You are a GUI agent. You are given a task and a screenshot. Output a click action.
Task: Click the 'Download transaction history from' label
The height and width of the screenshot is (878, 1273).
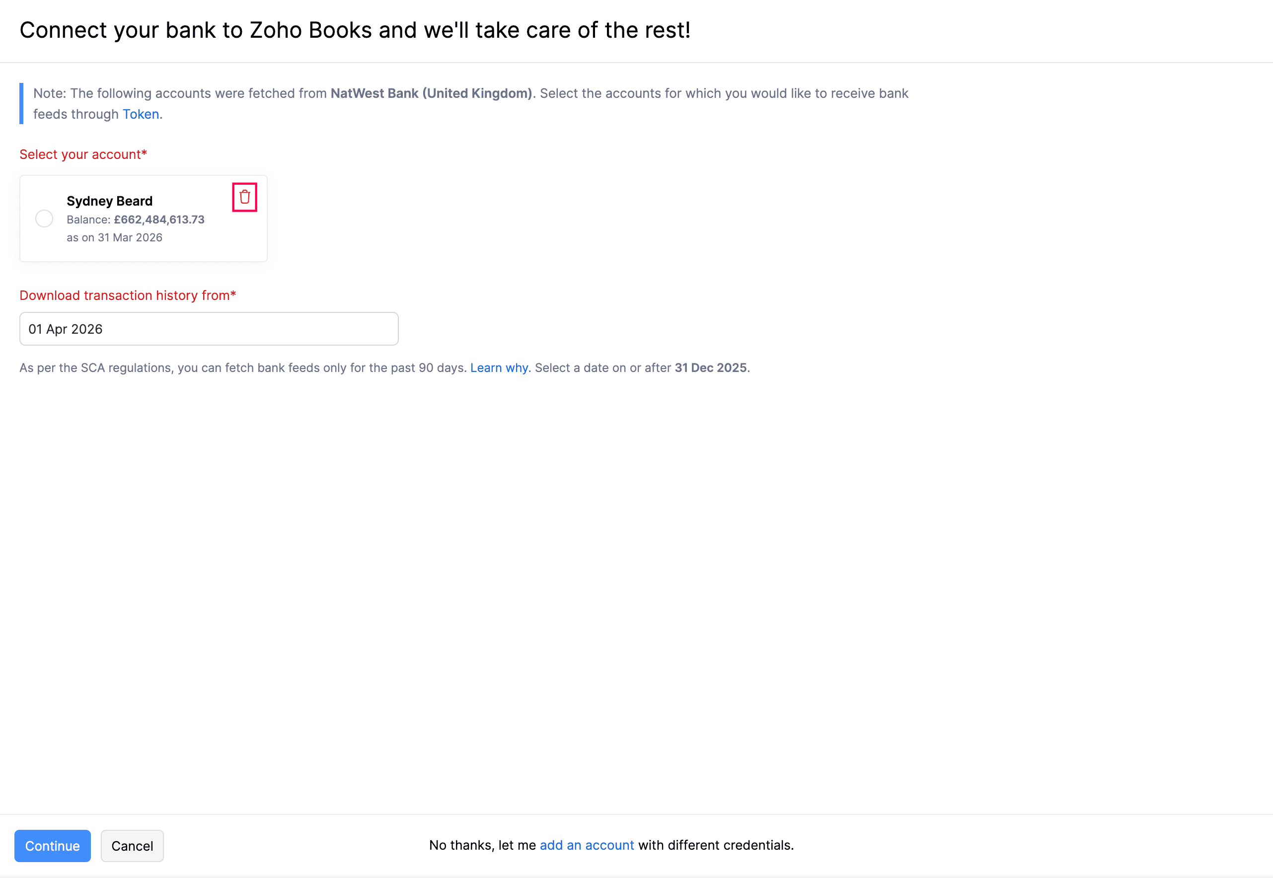128,295
